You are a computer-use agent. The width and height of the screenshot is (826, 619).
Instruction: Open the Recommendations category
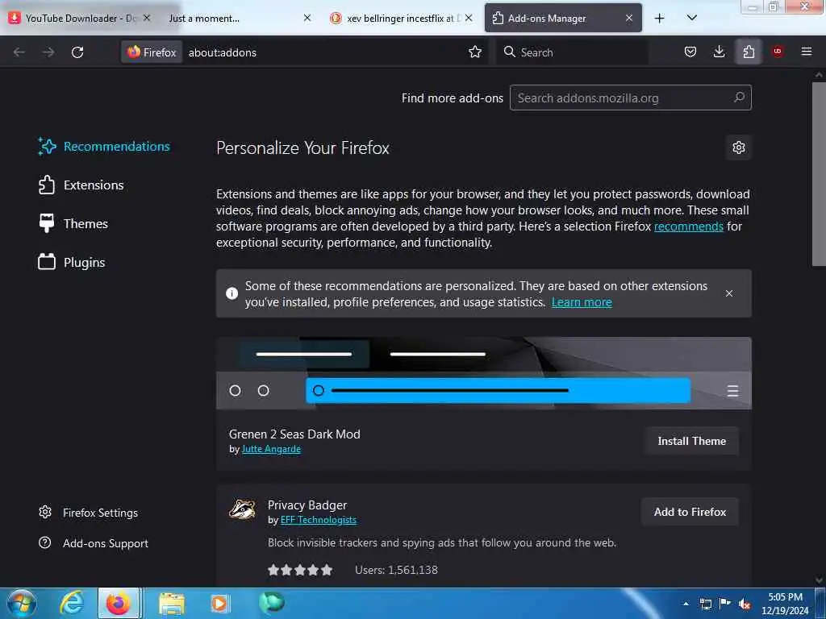point(104,147)
